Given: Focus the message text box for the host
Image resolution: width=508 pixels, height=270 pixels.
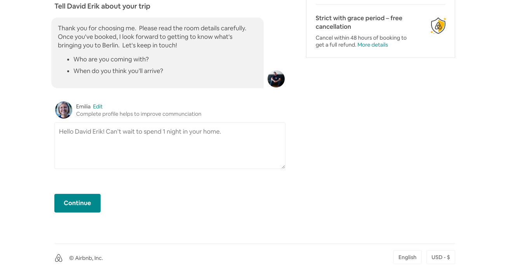Looking at the screenshot, I should [x=170, y=146].
